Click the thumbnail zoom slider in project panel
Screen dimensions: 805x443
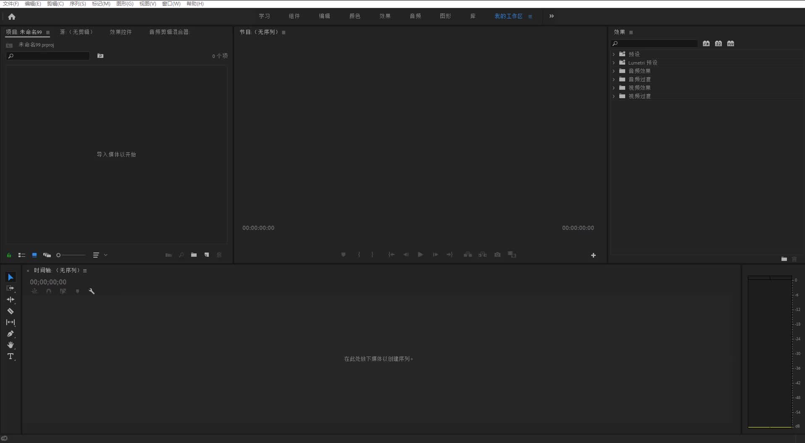pos(71,255)
